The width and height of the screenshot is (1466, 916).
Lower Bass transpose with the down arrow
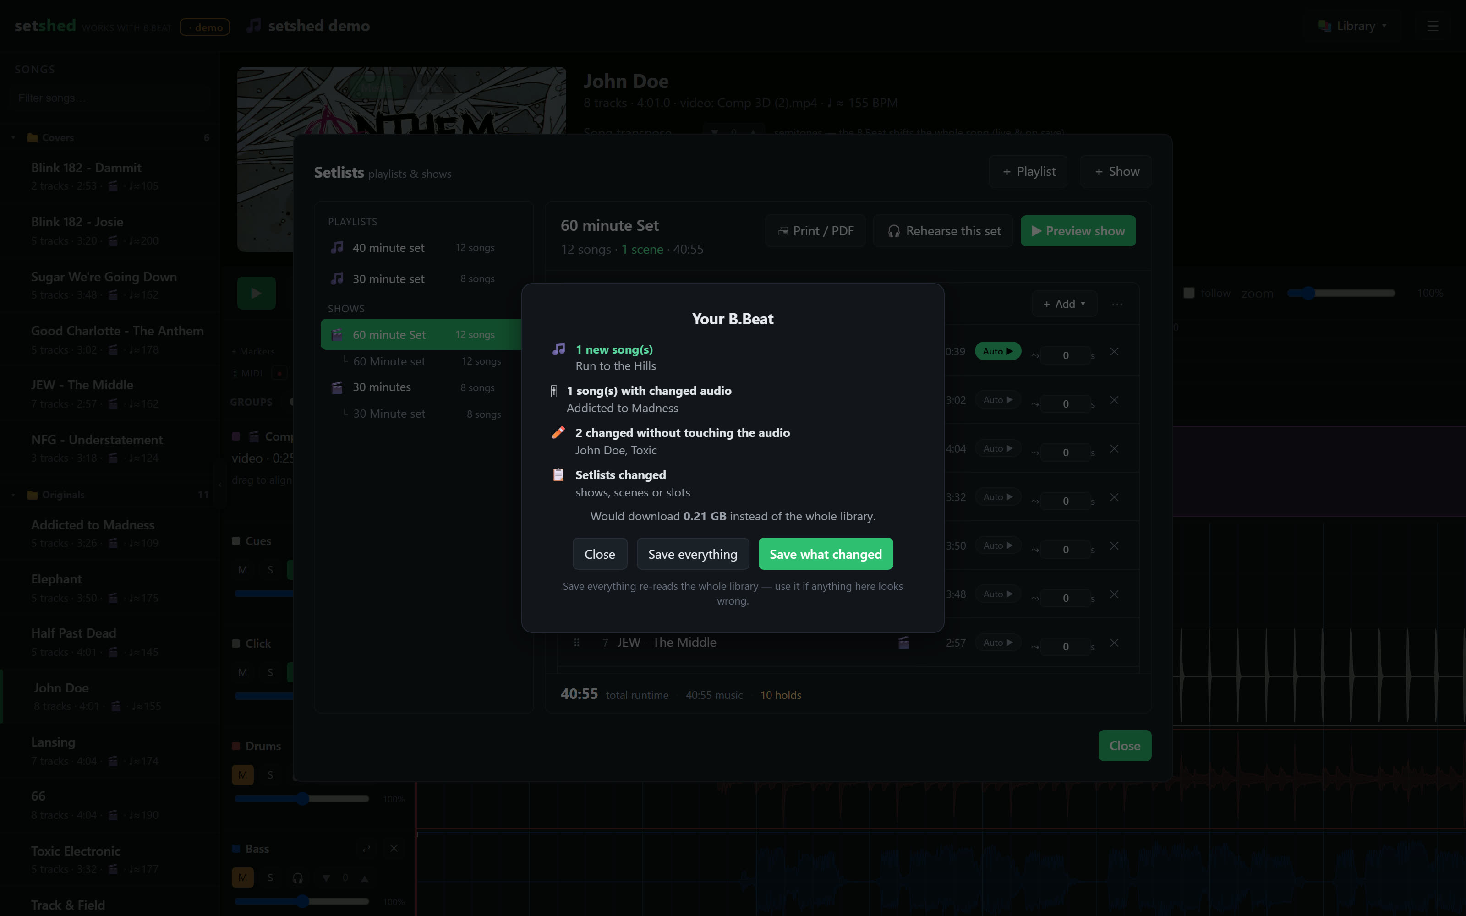point(326,878)
